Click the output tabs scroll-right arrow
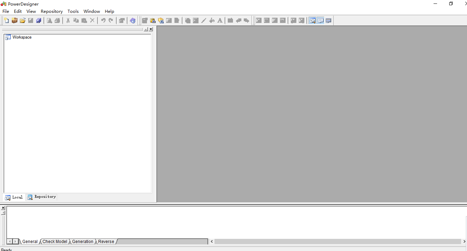This screenshot has width=467, height=251. click(x=15, y=241)
